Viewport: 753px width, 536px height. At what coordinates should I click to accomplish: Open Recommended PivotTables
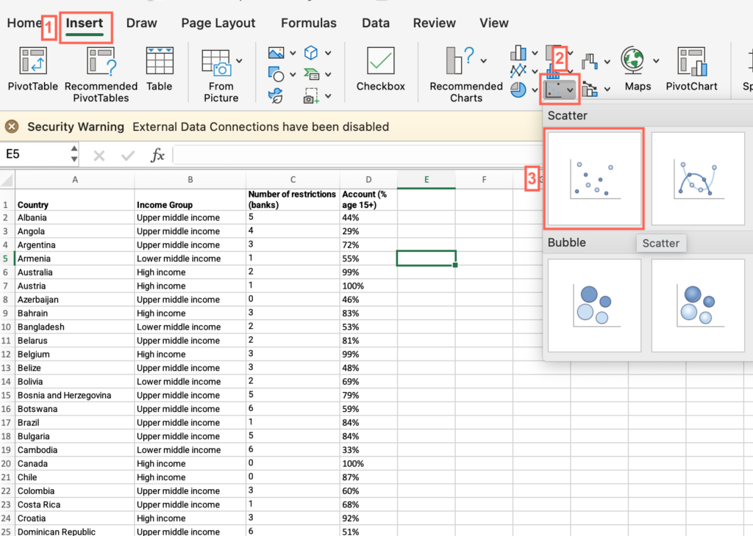click(101, 74)
